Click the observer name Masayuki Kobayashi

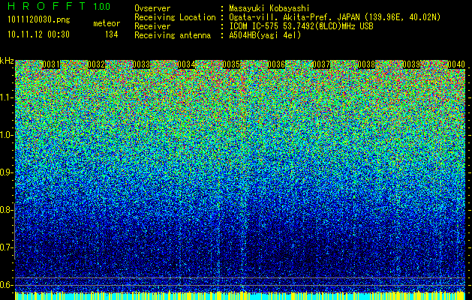click(269, 9)
